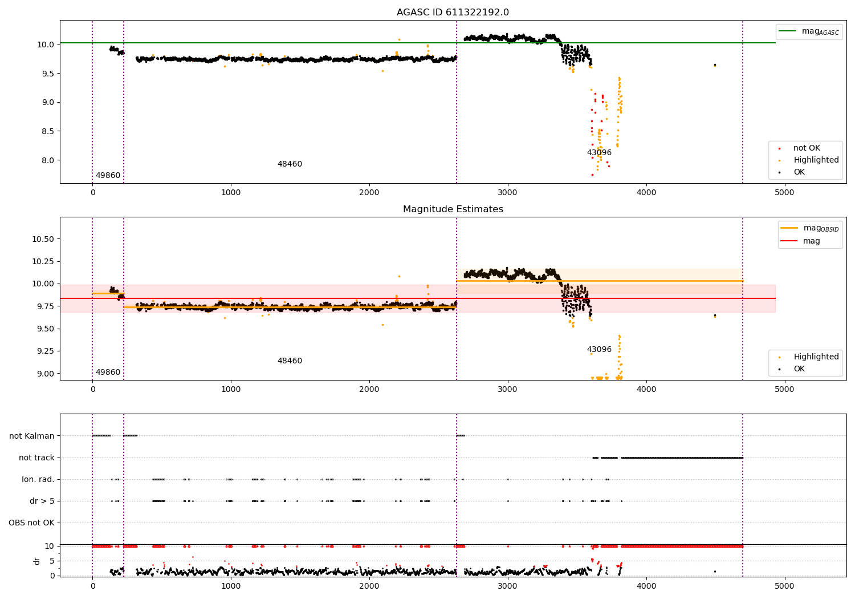Viewport: 855px width, 599px height.
Task: Click the '49860' annotation in top plot
Action: 108,176
